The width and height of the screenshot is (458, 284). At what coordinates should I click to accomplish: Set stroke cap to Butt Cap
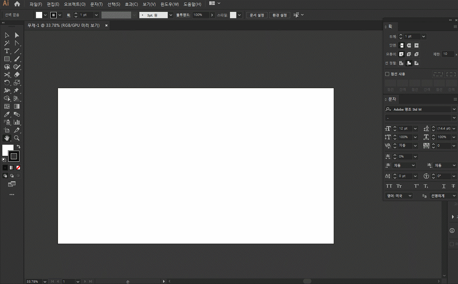[x=401, y=45]
